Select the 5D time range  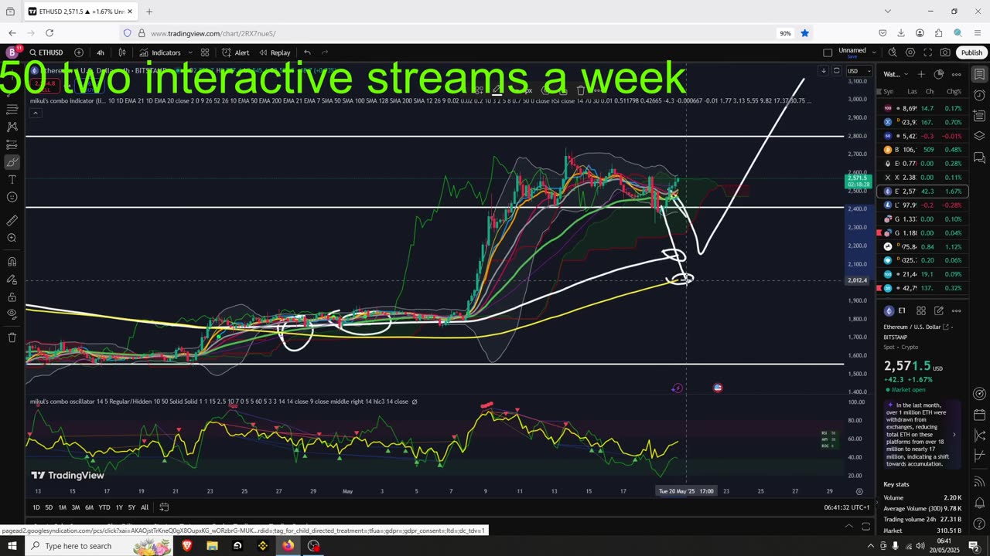pyautogui.click(x=49, y=507)
